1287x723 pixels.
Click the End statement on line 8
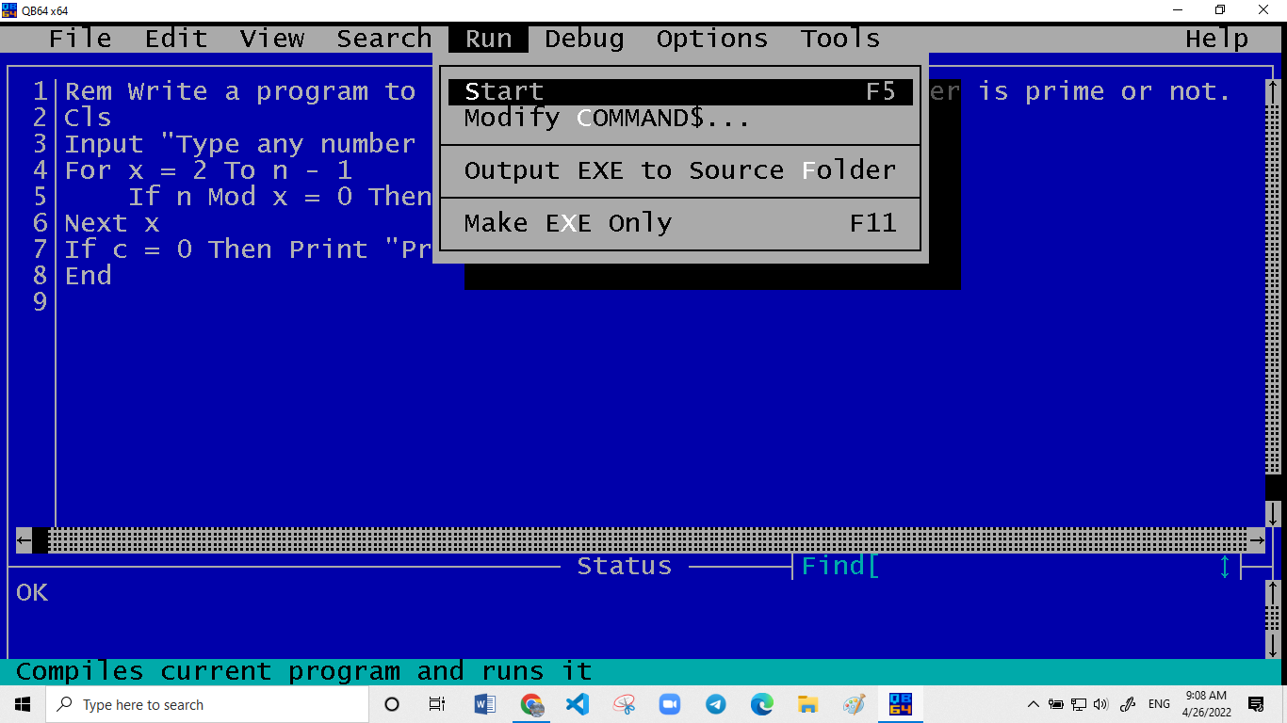point(88,276)
